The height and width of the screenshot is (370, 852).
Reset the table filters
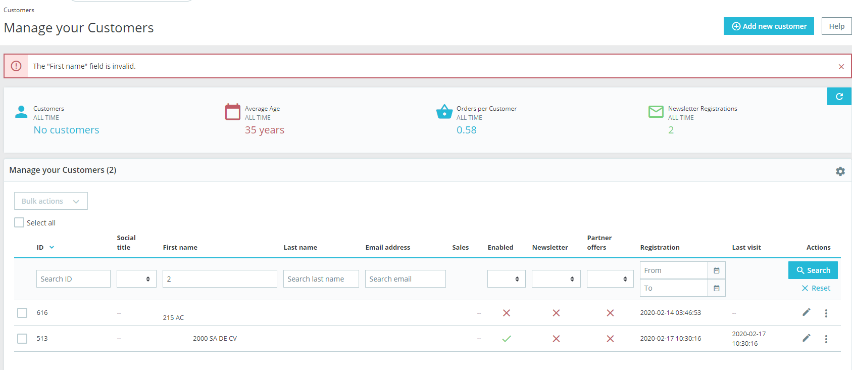click(x=816, y=288)
